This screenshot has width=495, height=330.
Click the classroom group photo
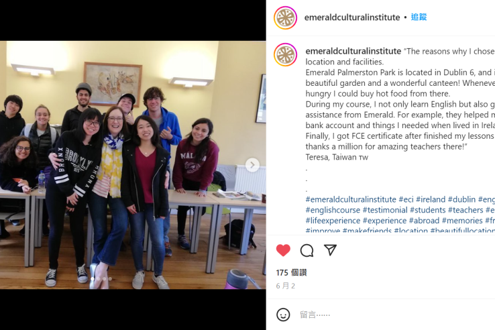pos(133,165)
